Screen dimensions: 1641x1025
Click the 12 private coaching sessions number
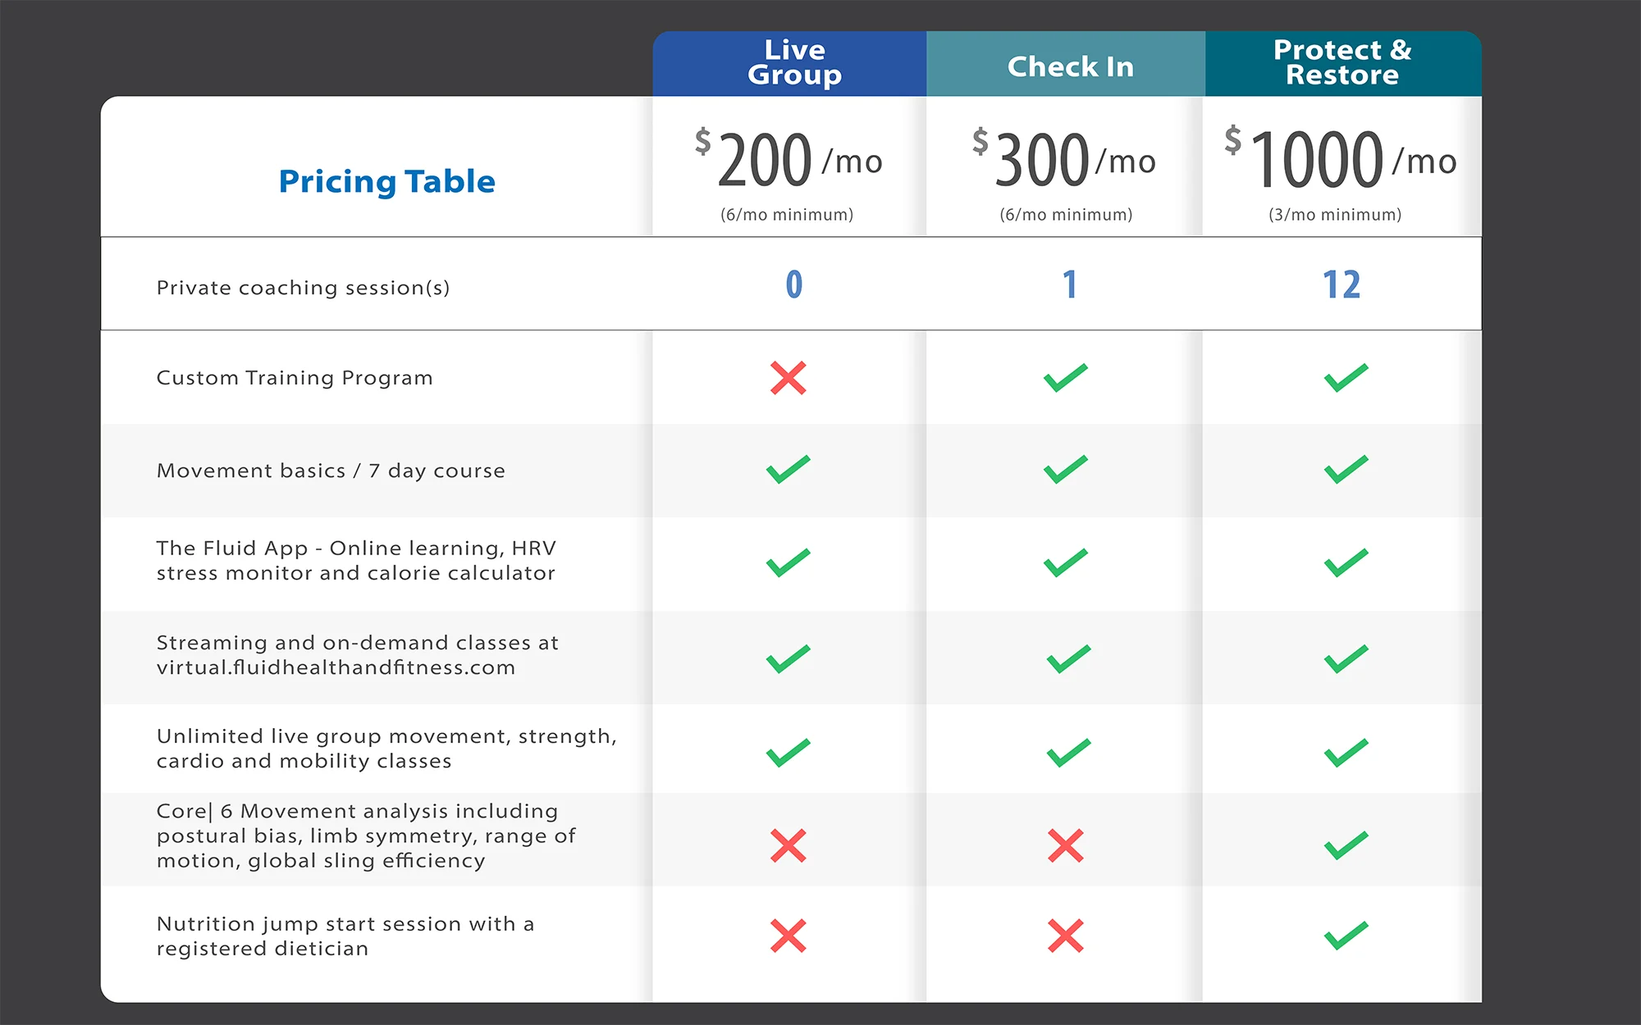pyautogui.click(x=1342, y=285)
